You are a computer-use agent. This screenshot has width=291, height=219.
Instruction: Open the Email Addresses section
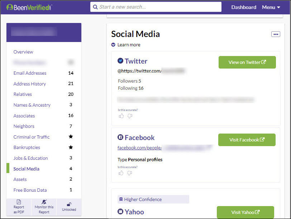(x=30, y=73)
